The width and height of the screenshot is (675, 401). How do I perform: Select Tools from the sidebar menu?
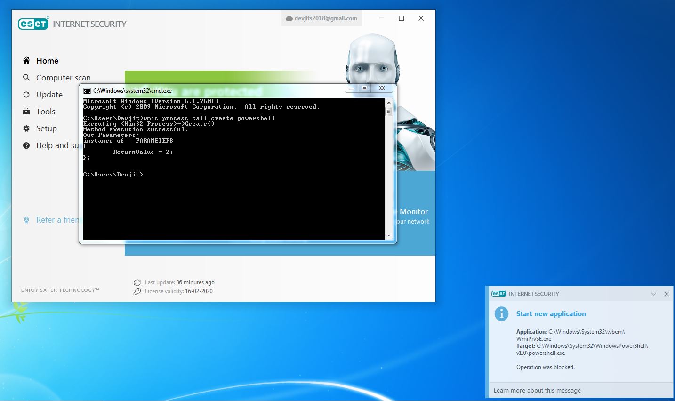46,112
